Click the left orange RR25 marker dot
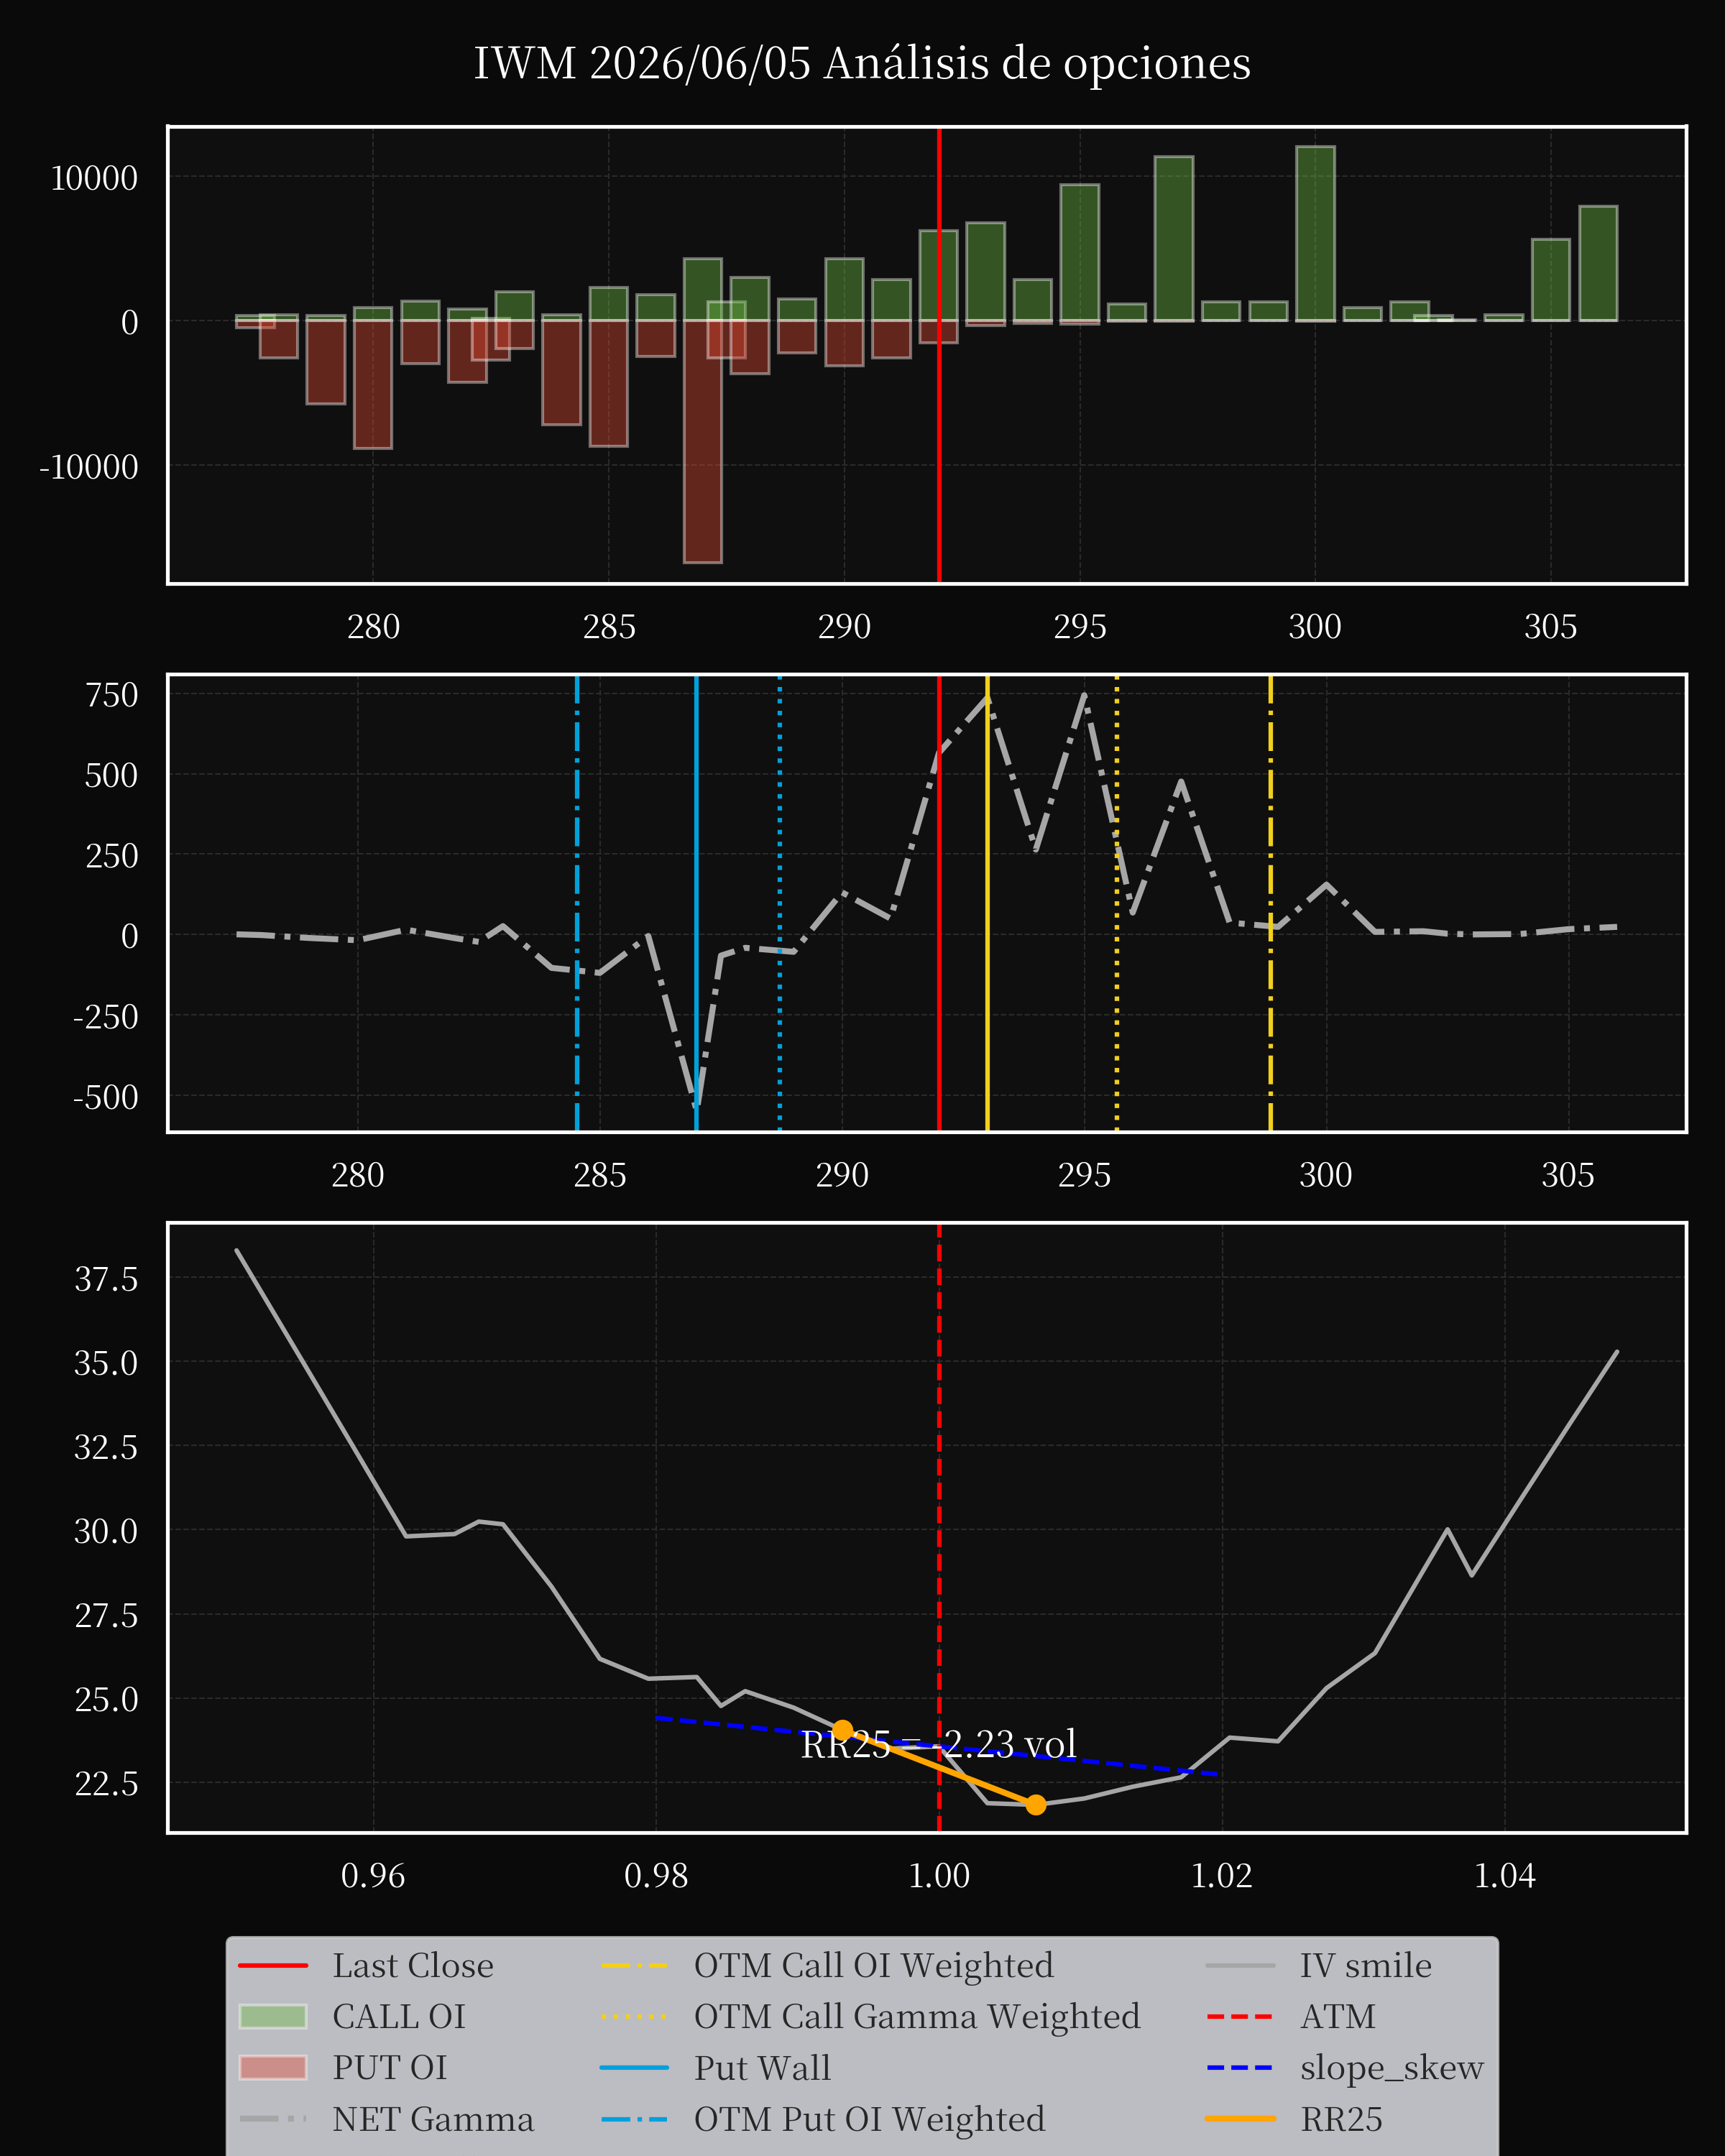 843,1729
